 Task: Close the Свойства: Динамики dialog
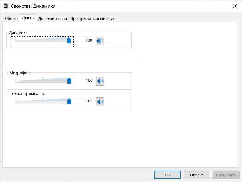tap(235, 6)
